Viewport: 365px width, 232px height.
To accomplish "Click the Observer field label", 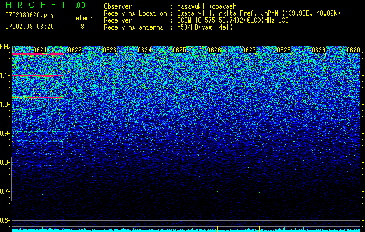I will (x=118, y=6).
